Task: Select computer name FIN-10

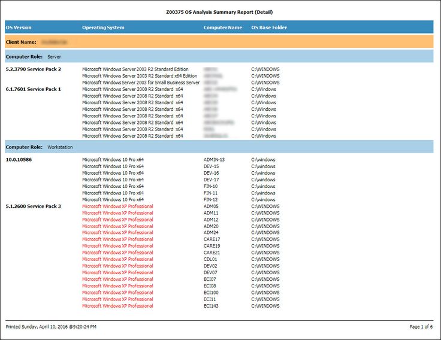Action: point(211,186)
